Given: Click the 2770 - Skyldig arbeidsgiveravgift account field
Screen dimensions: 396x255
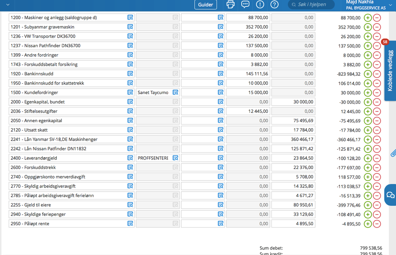Looking at the screenshot, I should [x=71, y=186].
